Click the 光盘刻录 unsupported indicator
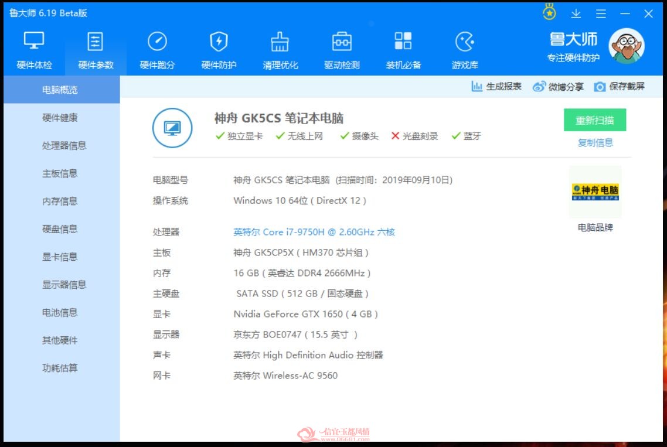Image resolution: width=667 pixels, height=447 pixels. click(x=414, y=136)
